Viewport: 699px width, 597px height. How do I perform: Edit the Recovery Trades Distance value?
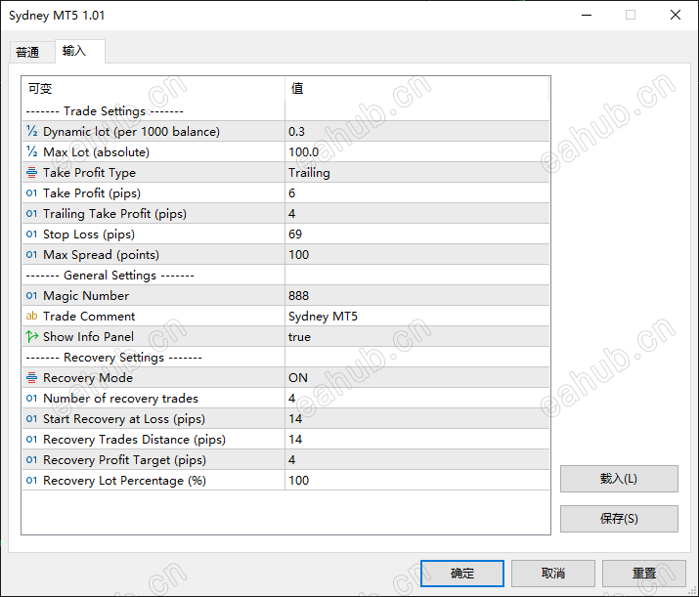(416, 439)
